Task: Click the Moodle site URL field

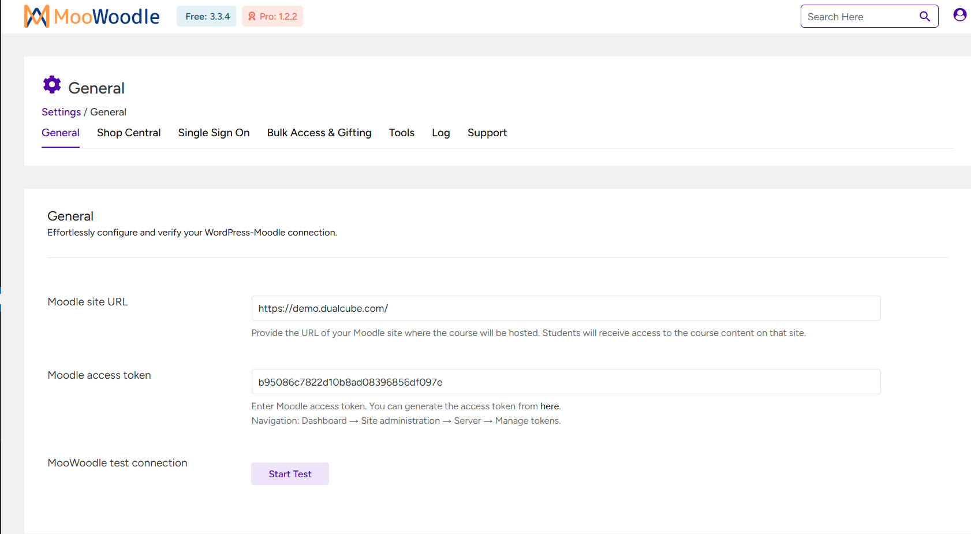Action: pos(566,308)
